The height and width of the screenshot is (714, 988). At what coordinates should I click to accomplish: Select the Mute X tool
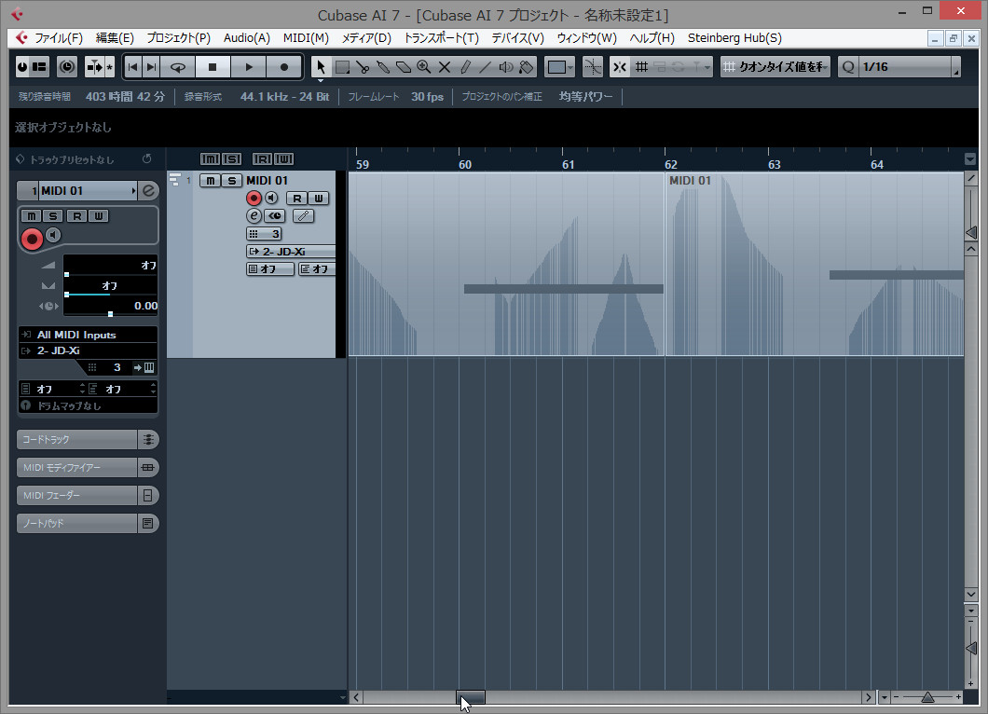[x=445, y=67]
